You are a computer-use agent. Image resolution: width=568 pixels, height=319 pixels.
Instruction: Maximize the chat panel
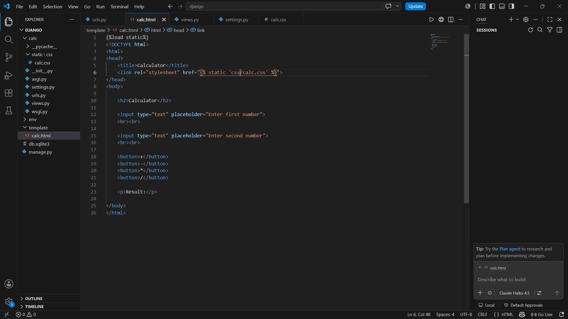click(x=550, y=19)
